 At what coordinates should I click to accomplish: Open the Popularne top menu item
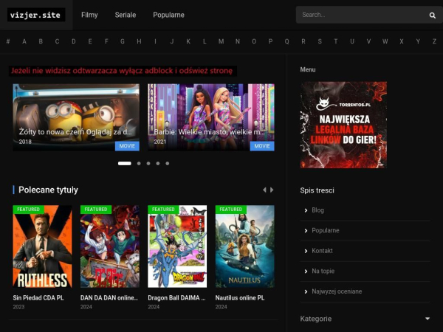[168, 15]
